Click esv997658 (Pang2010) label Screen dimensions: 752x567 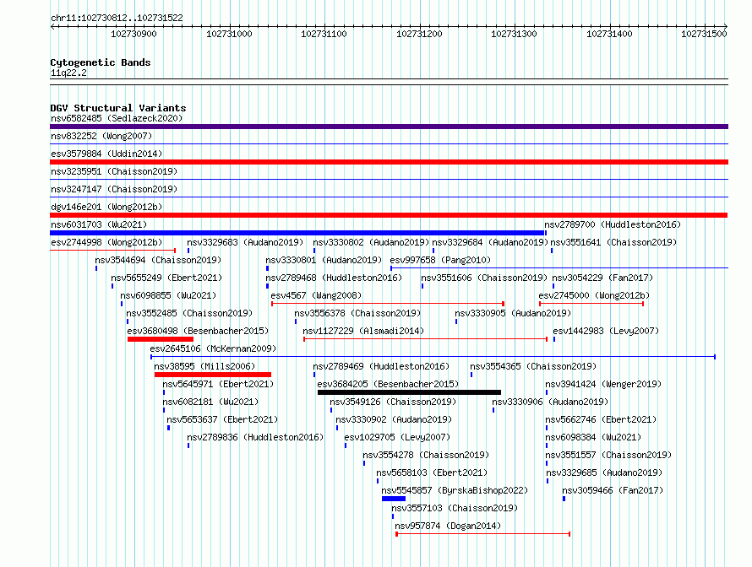coord(440,260)
